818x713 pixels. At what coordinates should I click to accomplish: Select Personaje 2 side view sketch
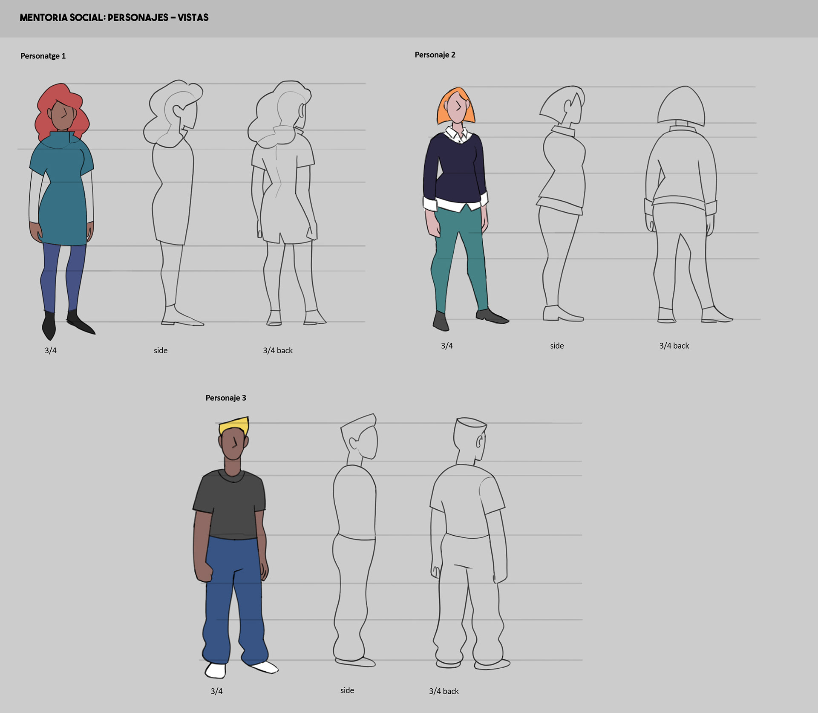[x=562, y=179]
